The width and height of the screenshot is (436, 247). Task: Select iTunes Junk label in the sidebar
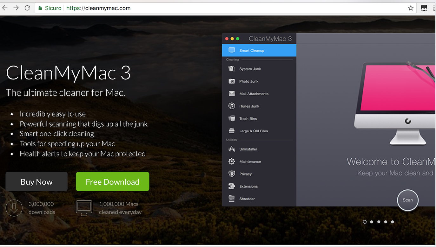click(249, 106)
